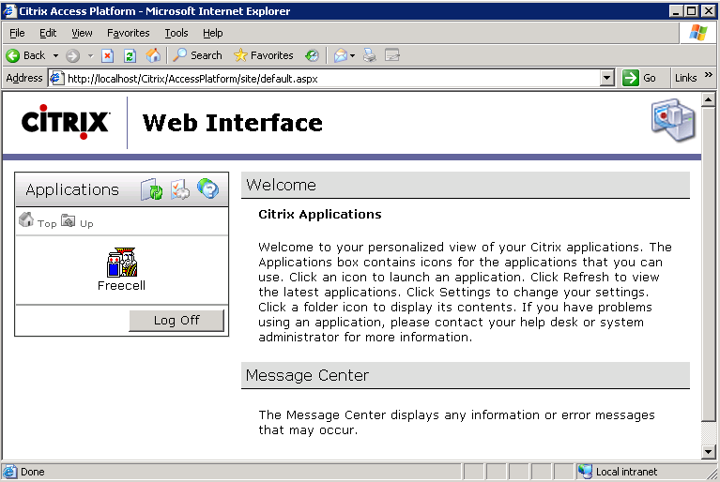Go to the Home page icon

point(153,56)
